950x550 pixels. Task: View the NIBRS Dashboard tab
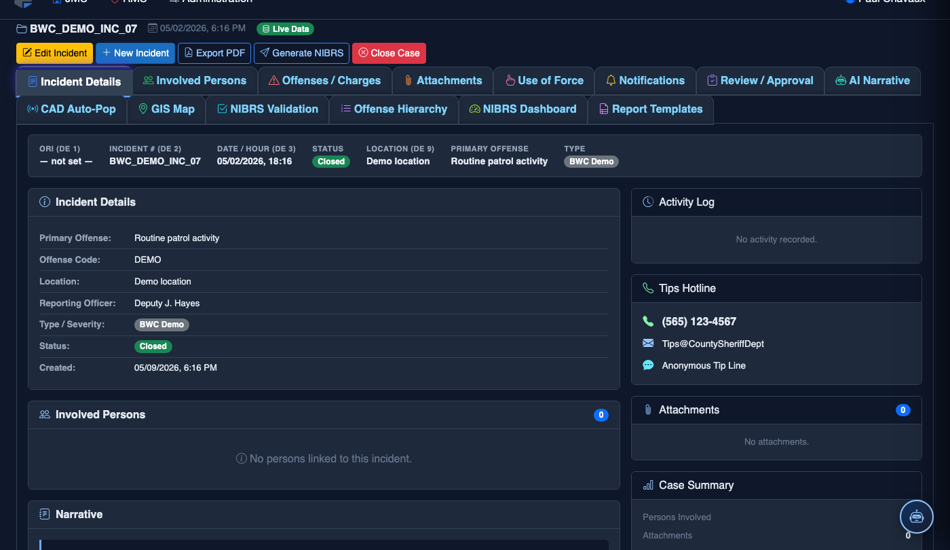(522, 109)
